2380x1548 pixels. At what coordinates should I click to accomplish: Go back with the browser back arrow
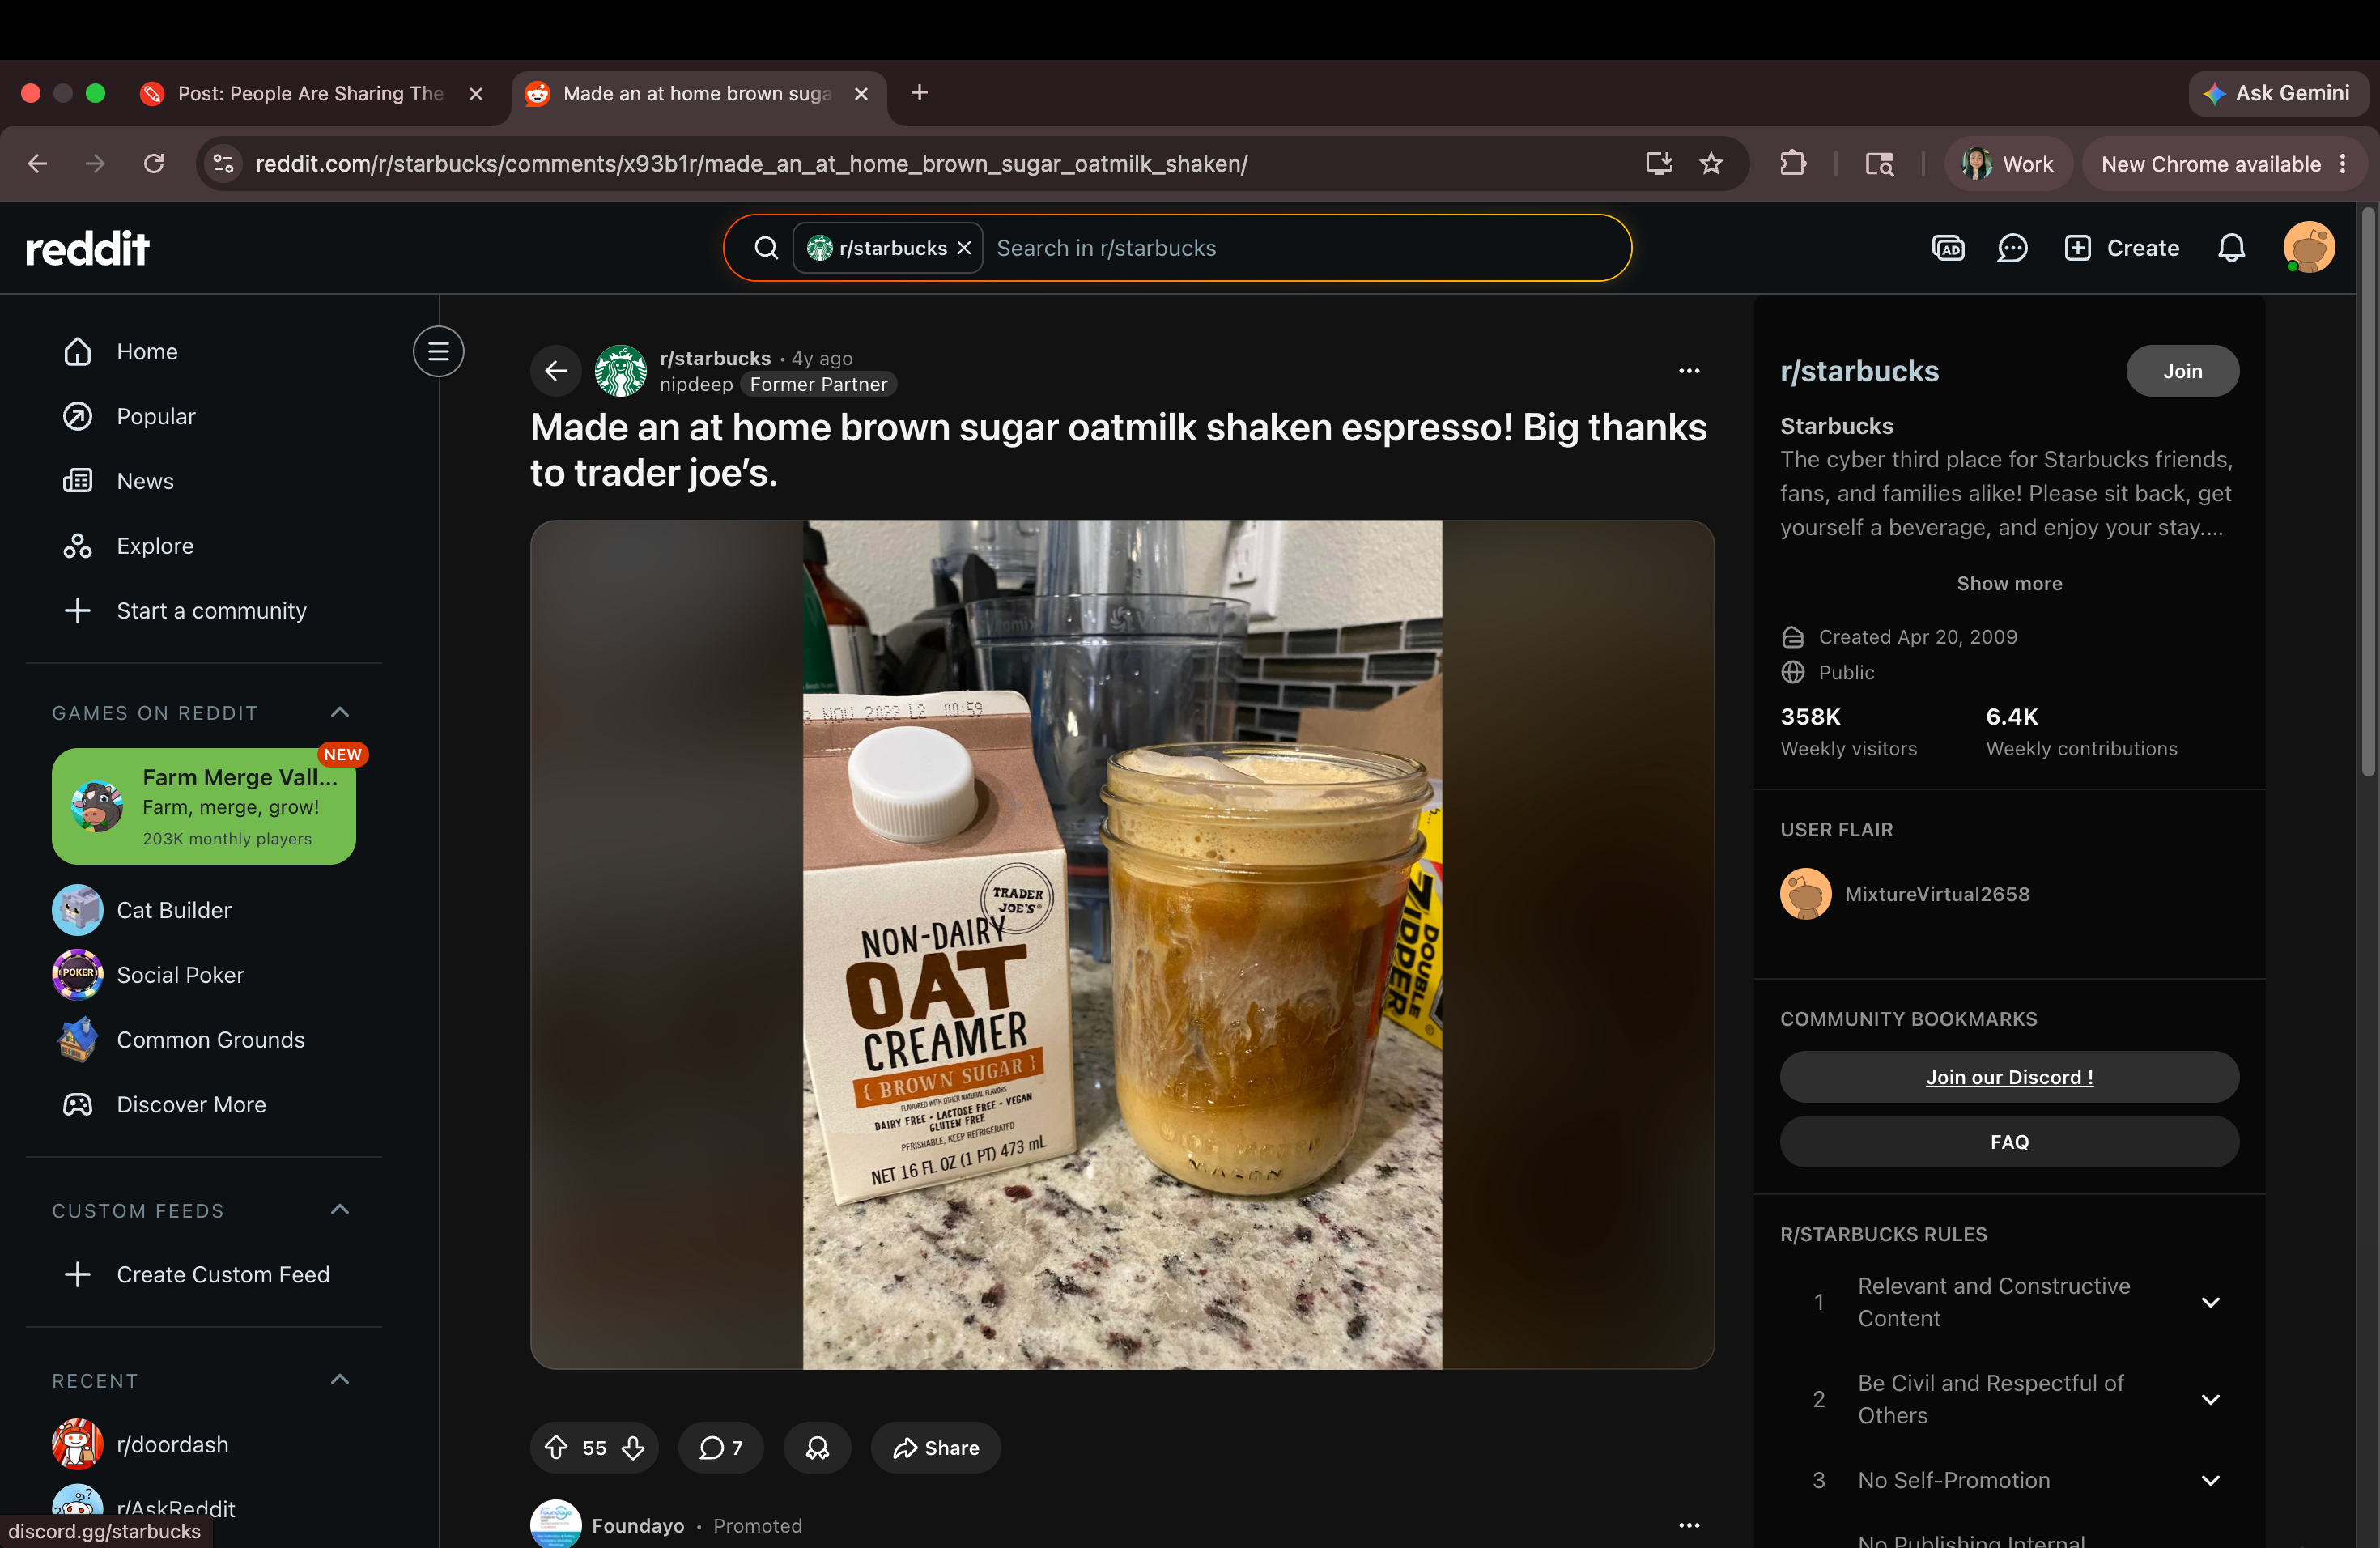(37, 163)
